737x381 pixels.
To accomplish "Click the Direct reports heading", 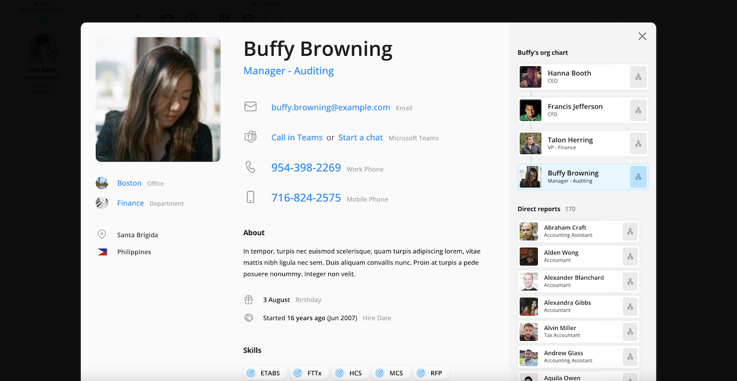I will (x=539, y=209).
